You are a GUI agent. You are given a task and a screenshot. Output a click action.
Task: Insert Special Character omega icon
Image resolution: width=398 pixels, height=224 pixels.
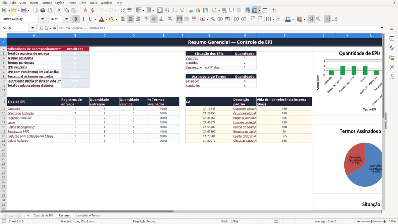[x=214, y=10]
